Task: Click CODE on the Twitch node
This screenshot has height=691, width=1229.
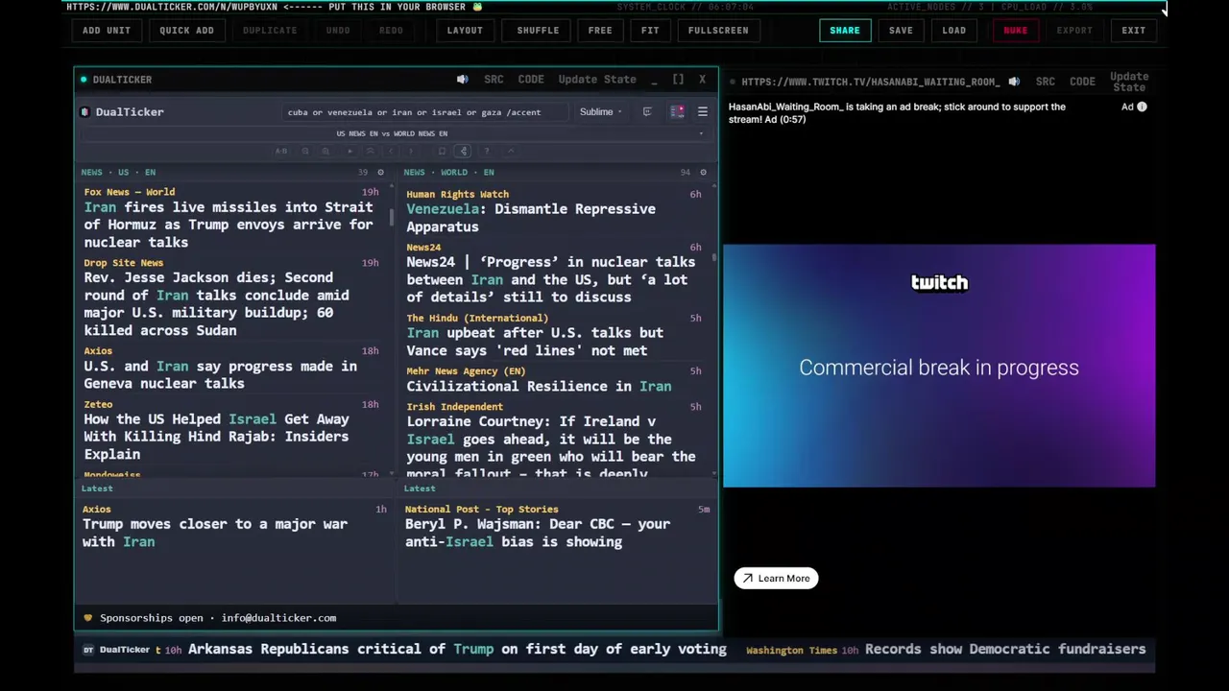Action: point(1082,82)
